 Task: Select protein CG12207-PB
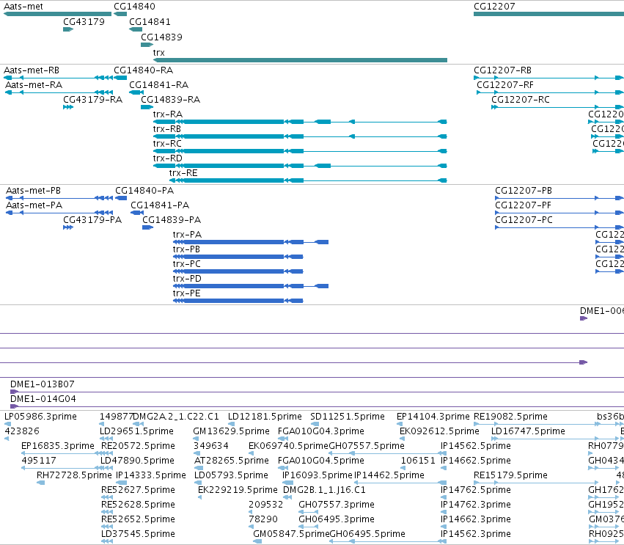[559, 198]
